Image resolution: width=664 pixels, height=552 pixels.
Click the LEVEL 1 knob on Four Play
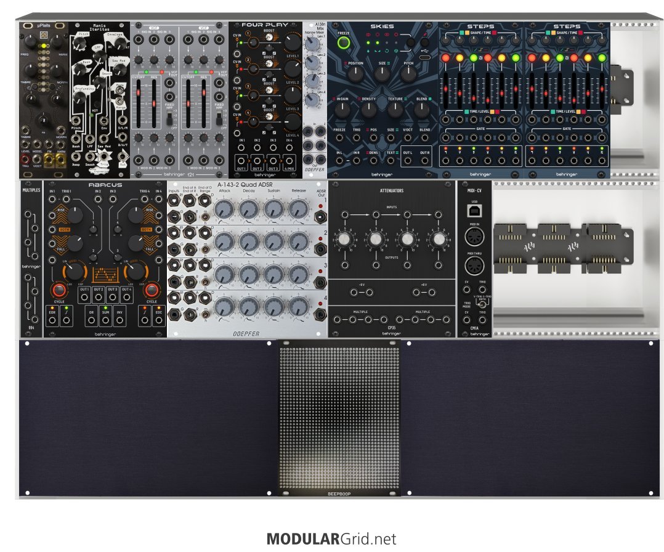click(291, 42)
